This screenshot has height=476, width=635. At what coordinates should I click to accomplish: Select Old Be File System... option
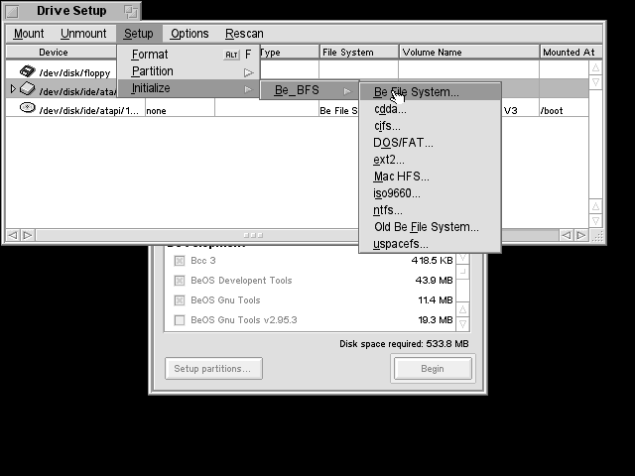430,227
